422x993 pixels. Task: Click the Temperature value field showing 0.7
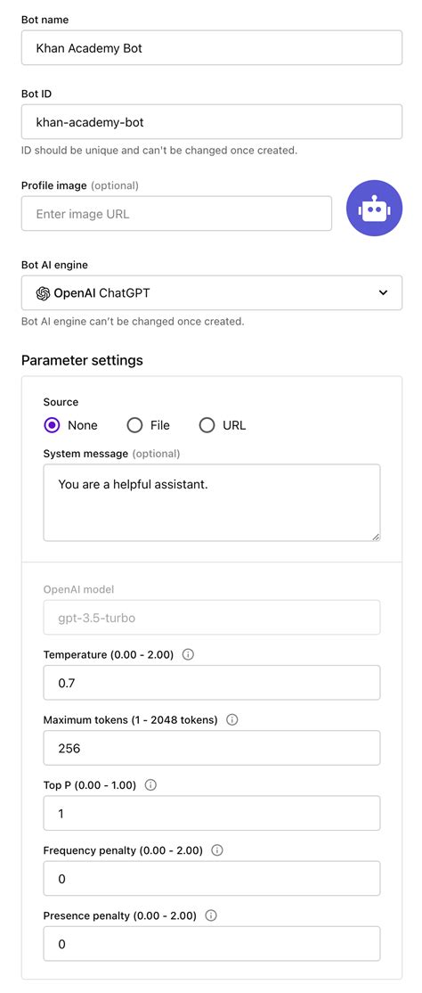point(212,683)
